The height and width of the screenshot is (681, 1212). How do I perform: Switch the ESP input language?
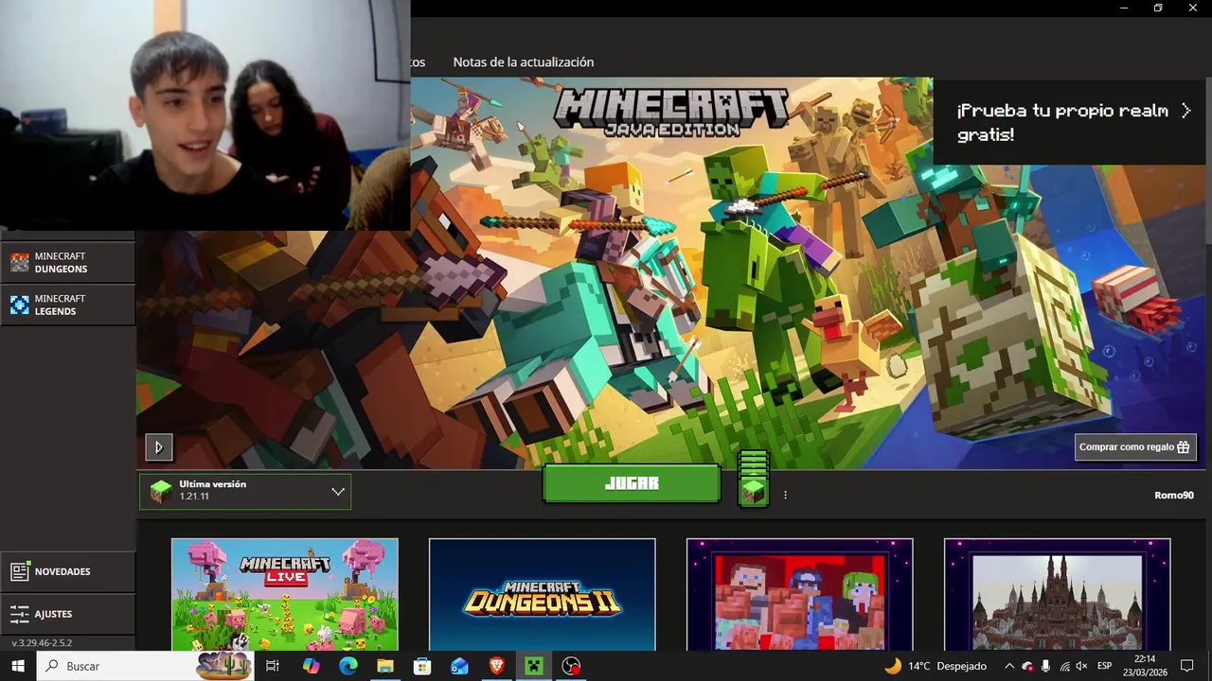(x=1104, y=666)
